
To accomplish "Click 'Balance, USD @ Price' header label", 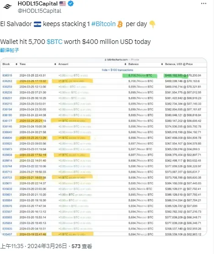I will (179, 64).
